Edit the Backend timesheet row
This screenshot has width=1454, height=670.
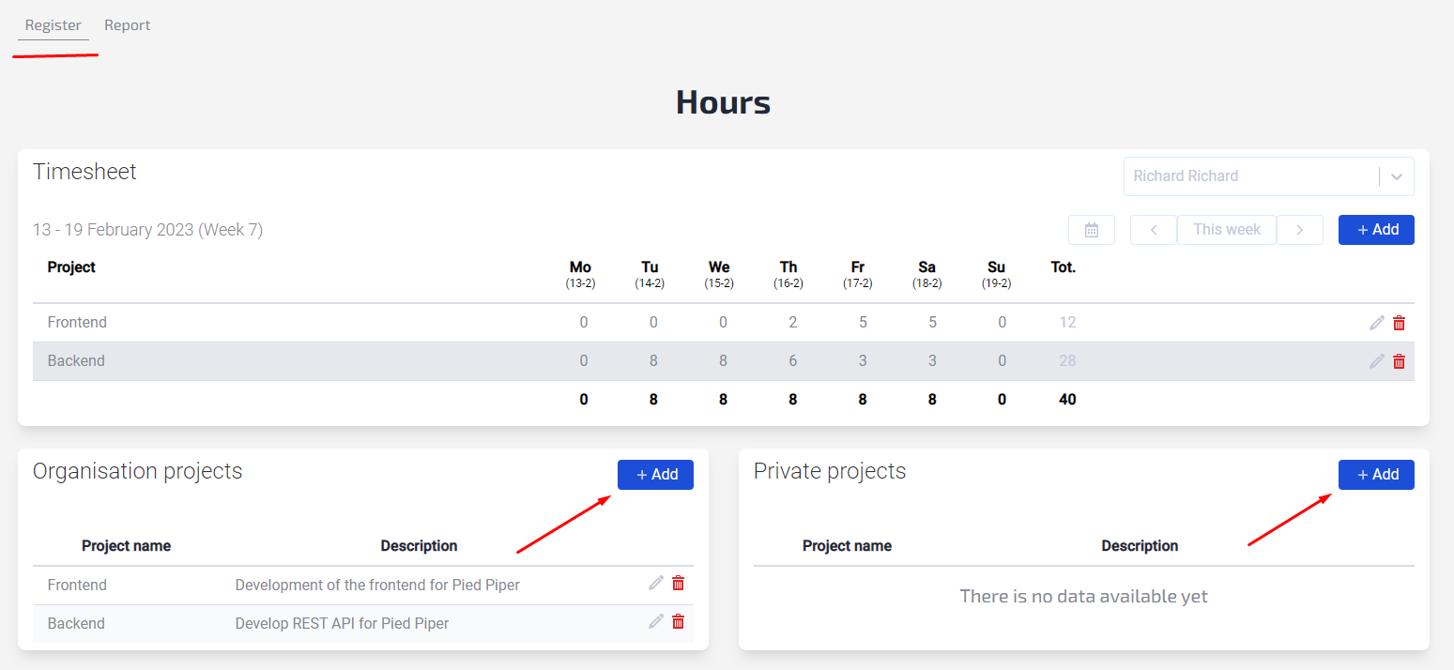tap(1377, 361)
